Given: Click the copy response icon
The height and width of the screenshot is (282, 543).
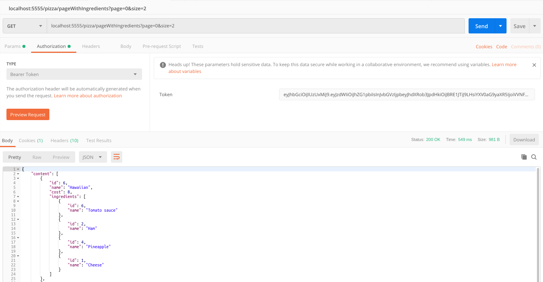Looking at the screenshot, I should click(x=524, y=157).
